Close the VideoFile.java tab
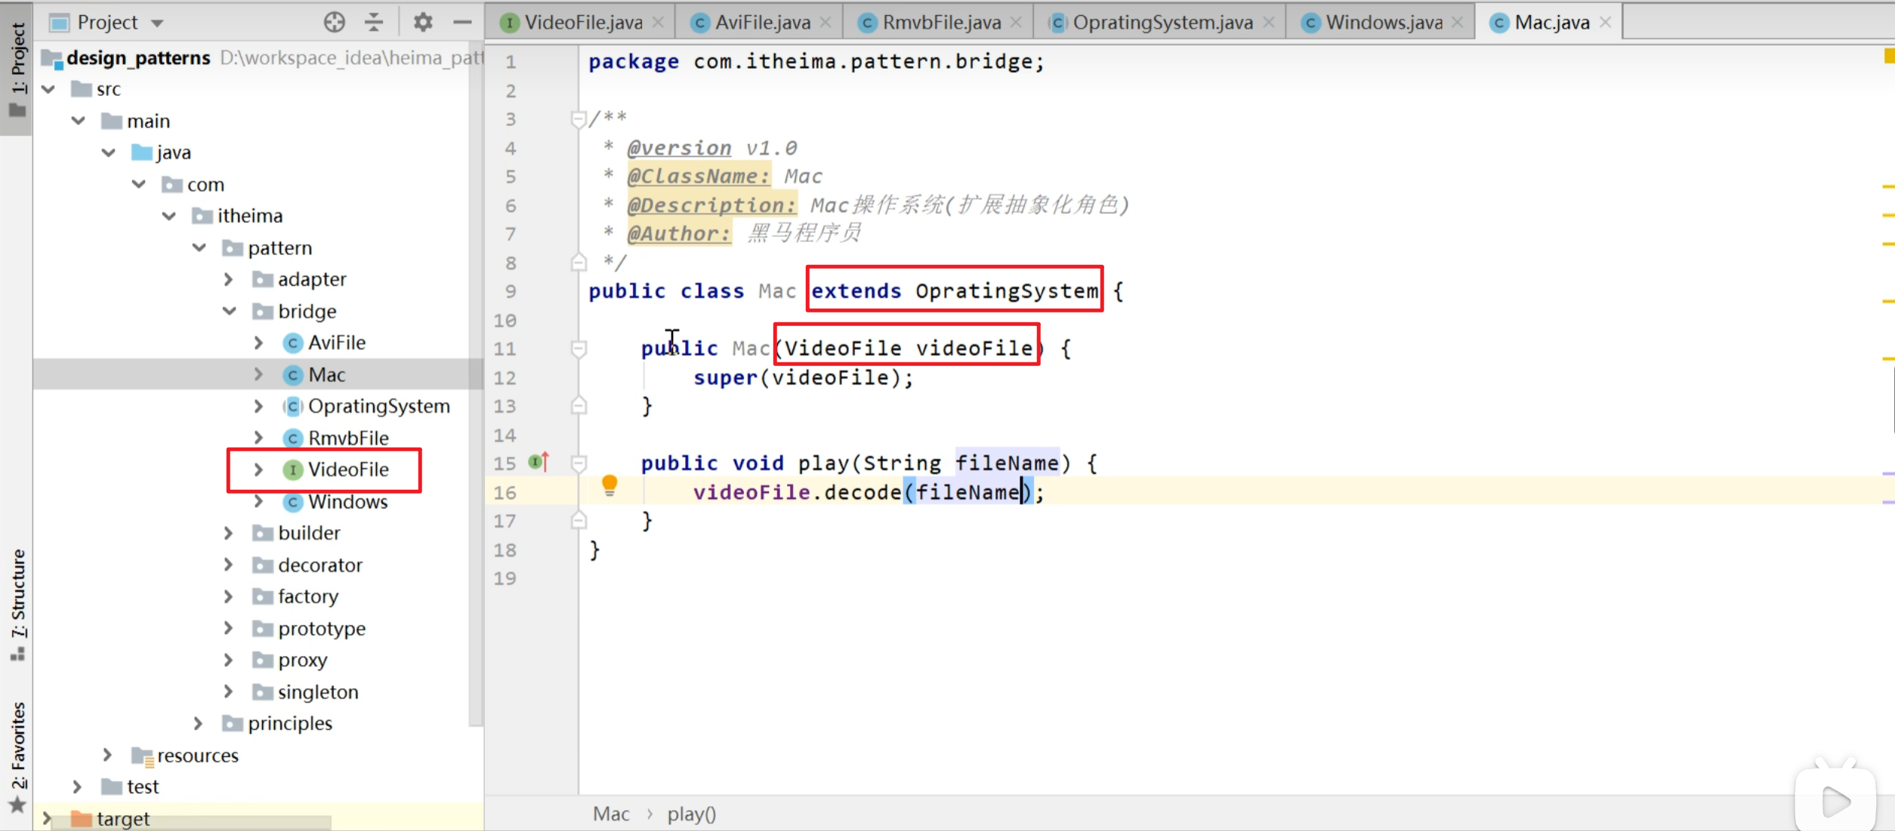 659,23
